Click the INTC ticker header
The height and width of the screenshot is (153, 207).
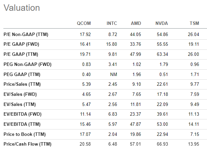(112, 23)
